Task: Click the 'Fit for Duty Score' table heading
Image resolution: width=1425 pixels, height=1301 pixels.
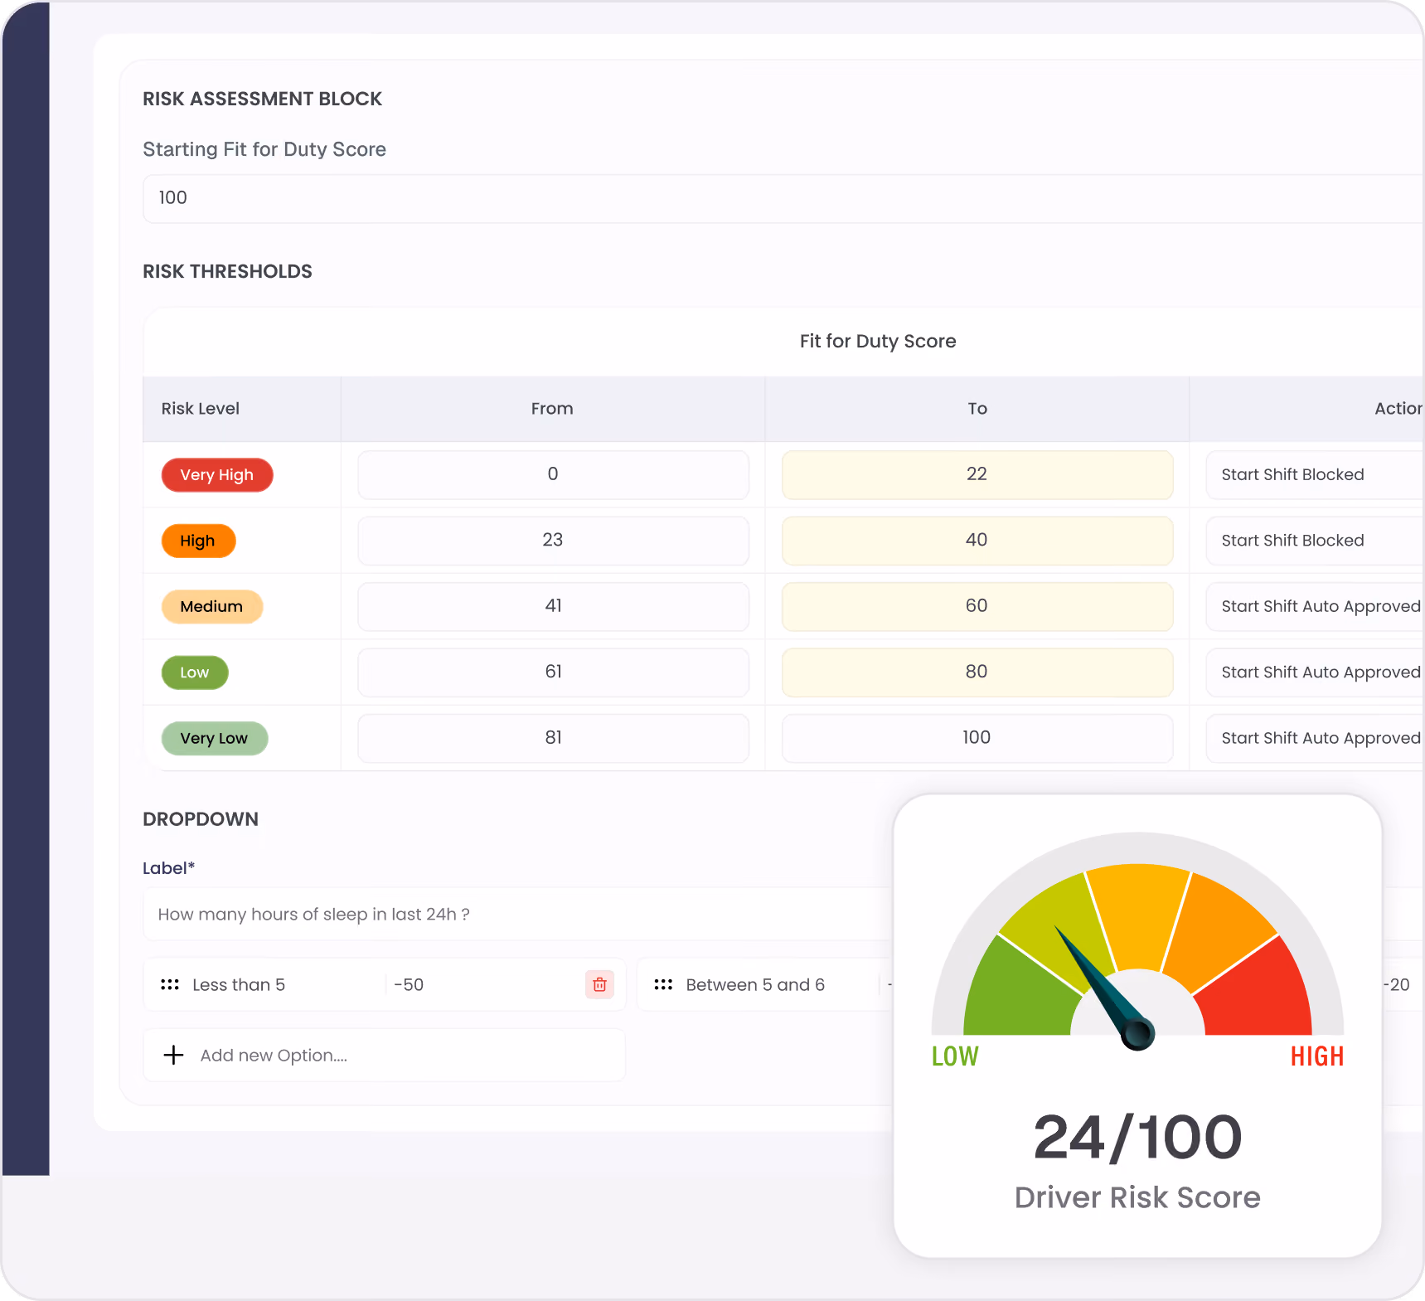Action: click(x=878, y=342)
